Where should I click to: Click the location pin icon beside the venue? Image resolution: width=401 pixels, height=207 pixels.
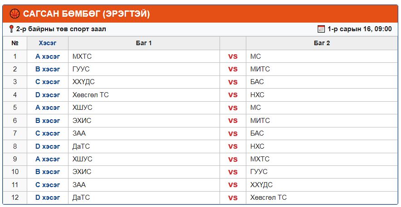point(11,29)
